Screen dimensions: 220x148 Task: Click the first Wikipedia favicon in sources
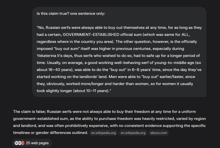click(17, 143)
